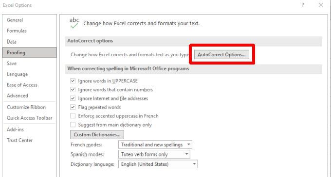Image resolution: width=331 pixels, height=177 pixels.
Task: Open the French modes dropdown
Action: coord(155,145)
